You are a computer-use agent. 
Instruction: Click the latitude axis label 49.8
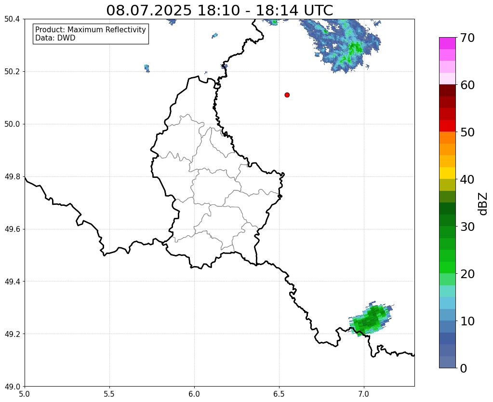pyautogui.click(x=12, y=176)
